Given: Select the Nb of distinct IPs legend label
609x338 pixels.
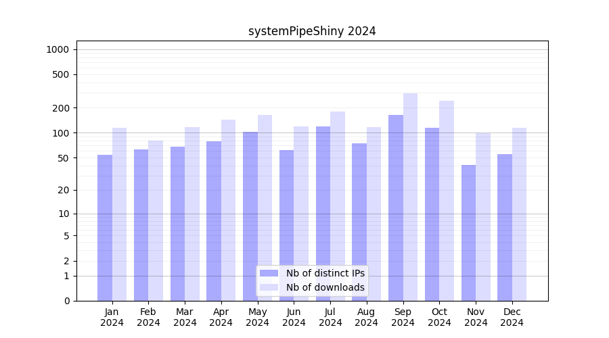Looking at the screenshot, I should click(325, 273).
